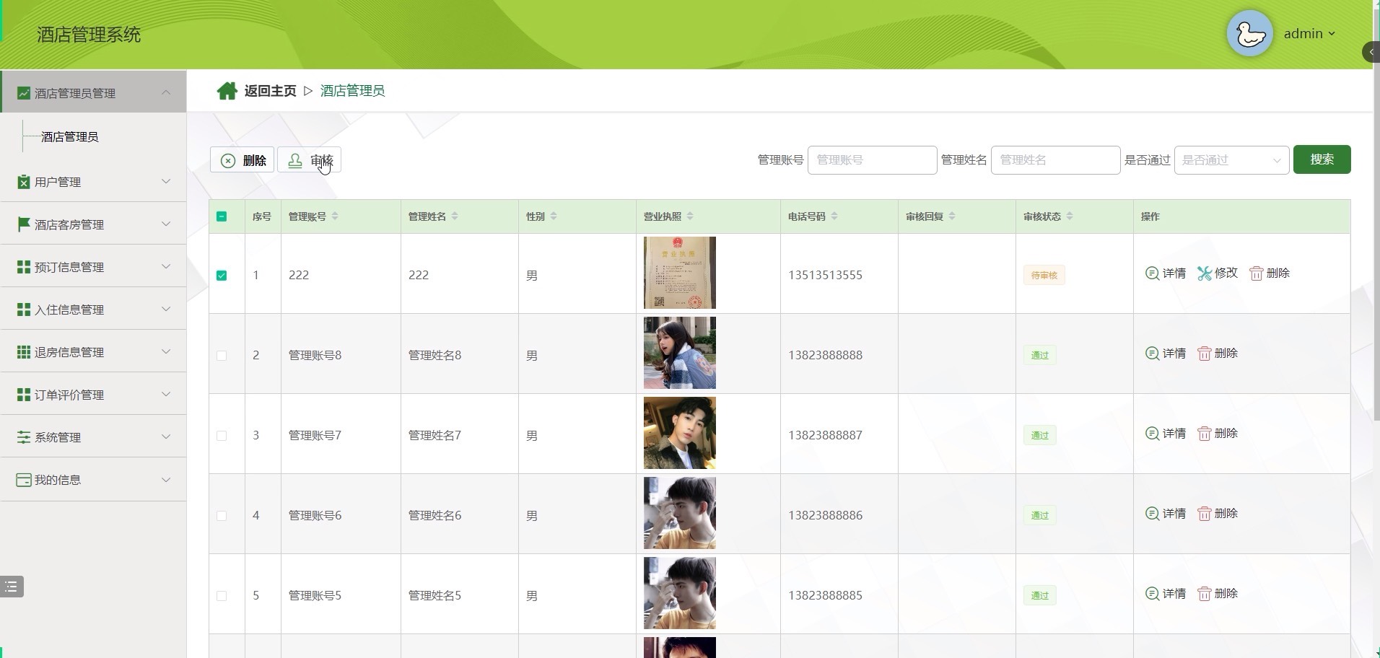Image resolution: width=1380 pixels, height=658 pixels.
Task: Uncheck the checkbox for row 222
Action: (222, 276)
